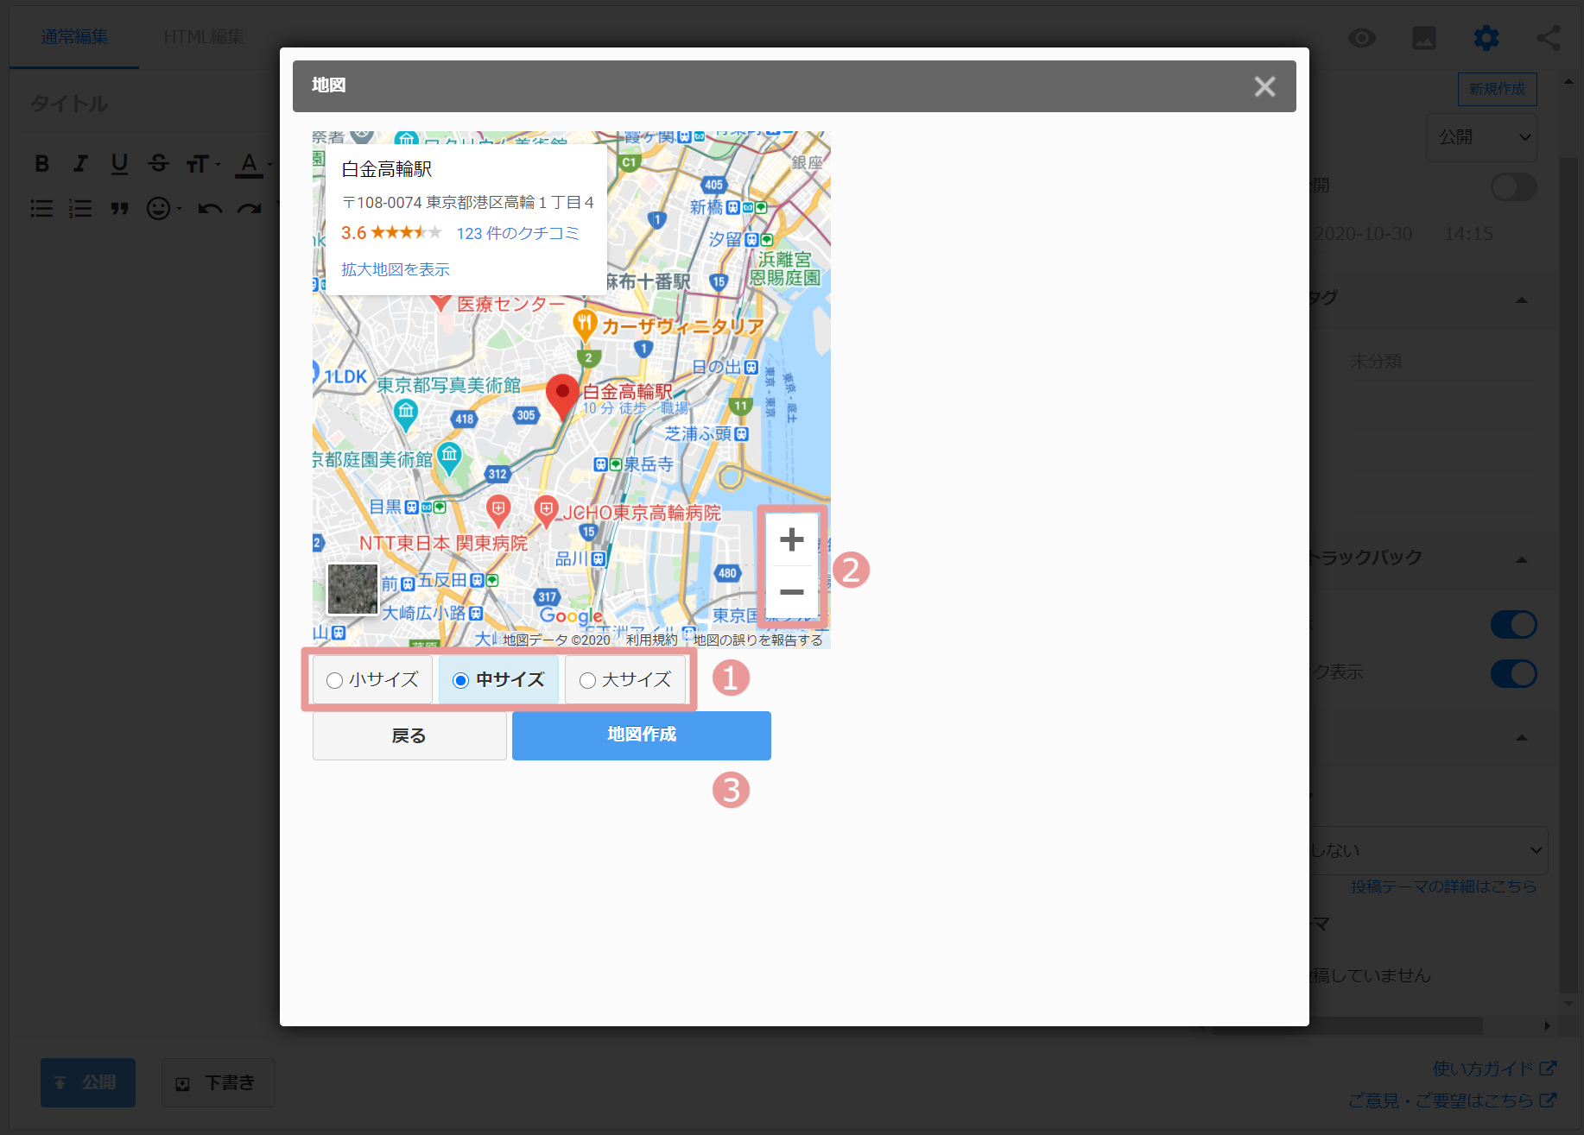Screen dimensions: 1584x1135
Task: Click the カーザヴィニタリア restaurant marker
Action: click(585, 326)
